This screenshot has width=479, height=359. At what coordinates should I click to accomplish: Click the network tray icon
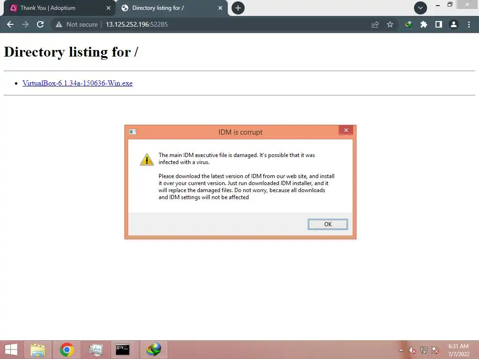424,350
